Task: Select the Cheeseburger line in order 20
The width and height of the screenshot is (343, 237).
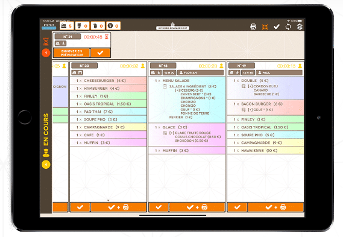Action: click(108, 81)
